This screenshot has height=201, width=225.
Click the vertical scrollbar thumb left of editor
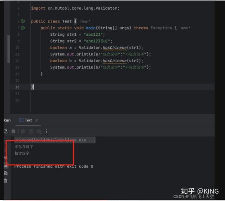click(x=8, y=49)
